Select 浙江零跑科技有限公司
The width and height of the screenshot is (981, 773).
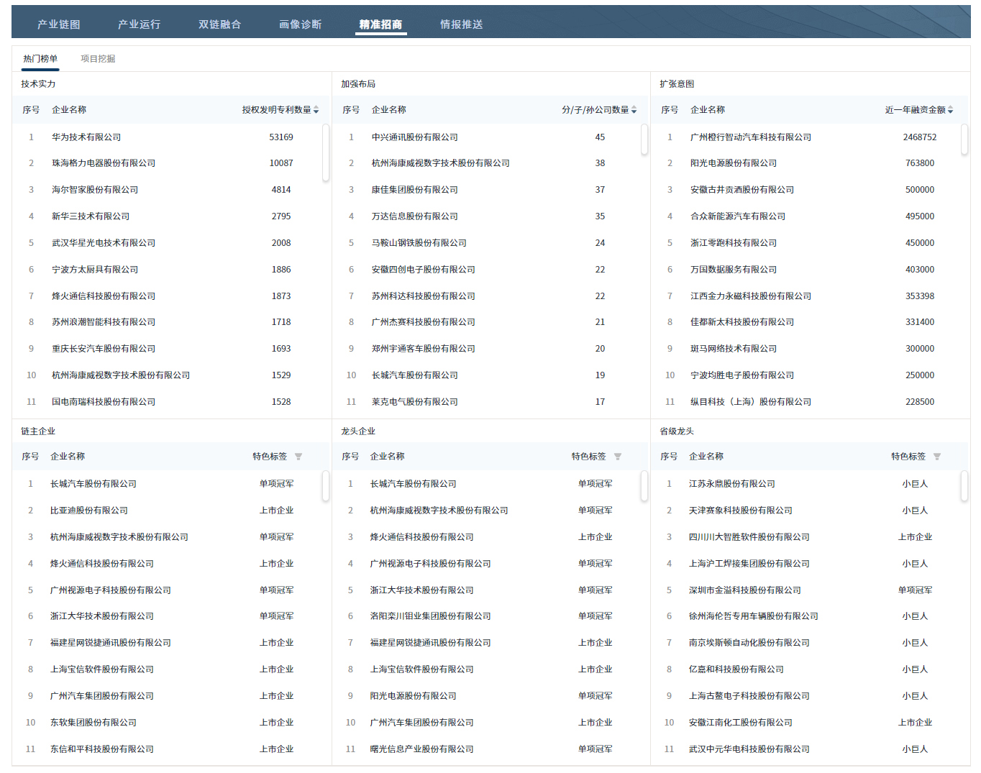tap(734, 243)
